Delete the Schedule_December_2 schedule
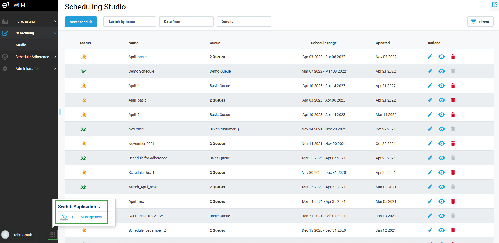This screenshot has width=499, height=243. tap(453, 230)
